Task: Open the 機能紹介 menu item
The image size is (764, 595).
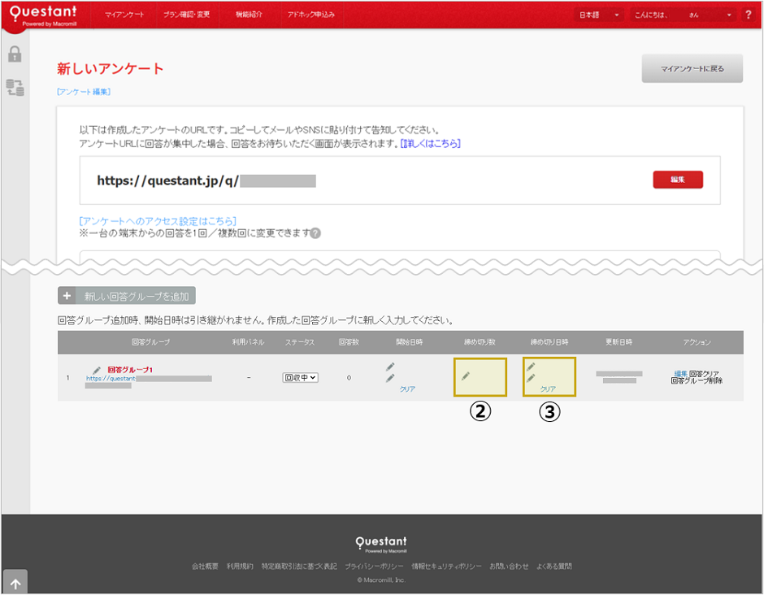Action: [x=249, y=15]
